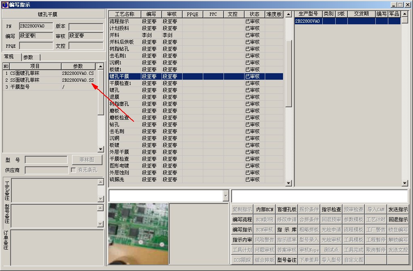Click down arrow of the 项目 parameter list scrollbar
413x271 pixels.
click(x=100, y=149)
